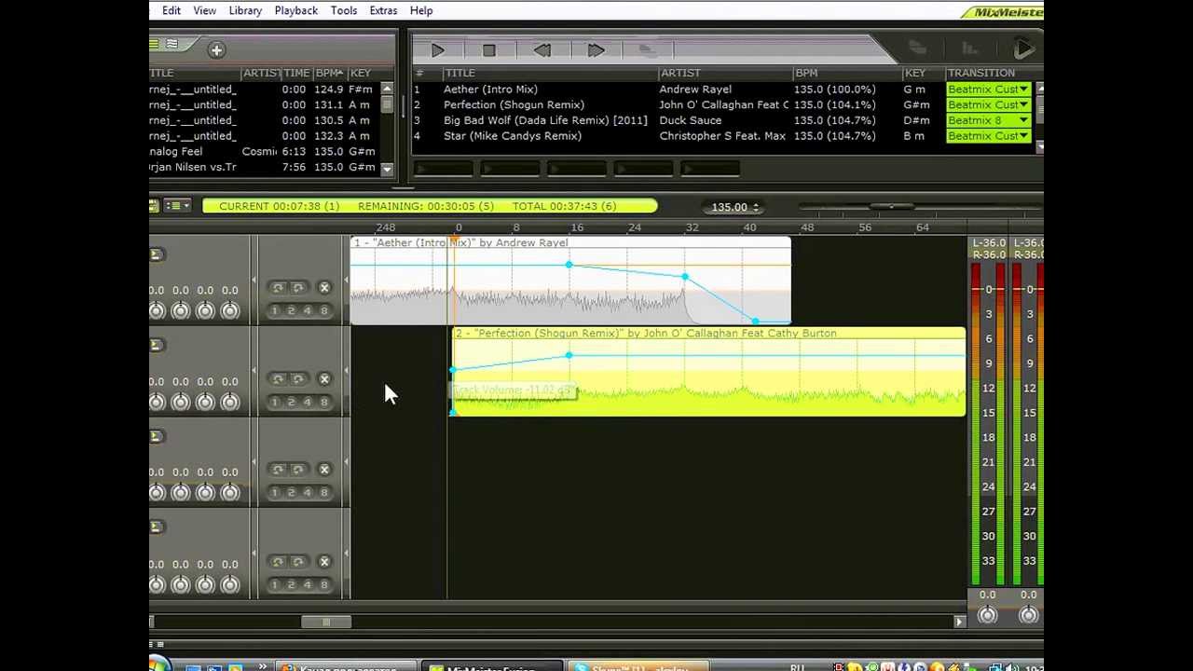
Task: Click the last knob on track 2
Action: 229,402
